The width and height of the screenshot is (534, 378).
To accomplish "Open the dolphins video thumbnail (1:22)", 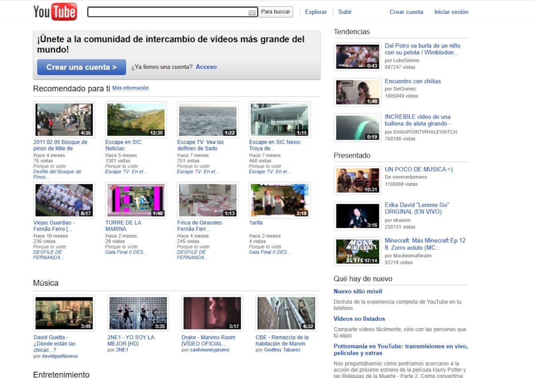I will point(207,120).
